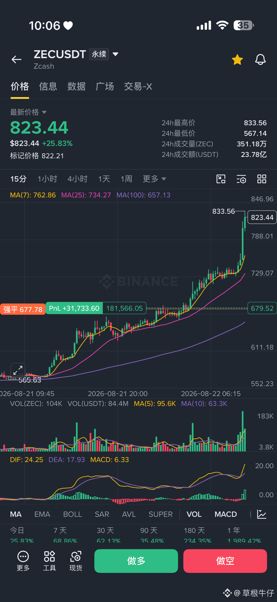Image resolution: width=277 pixels, height=602 pixels.
Task: Open the chart indicator settings icon
Action: coord(241,179)
